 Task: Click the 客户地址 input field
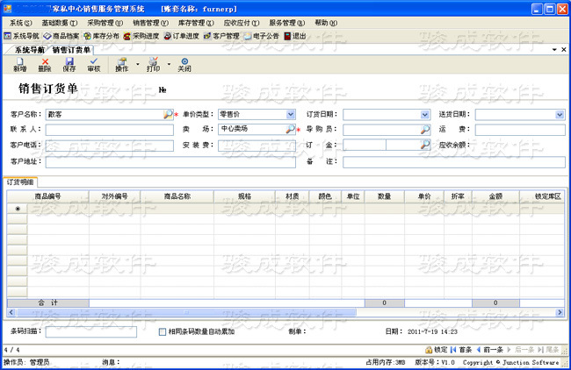coord(170,162)
